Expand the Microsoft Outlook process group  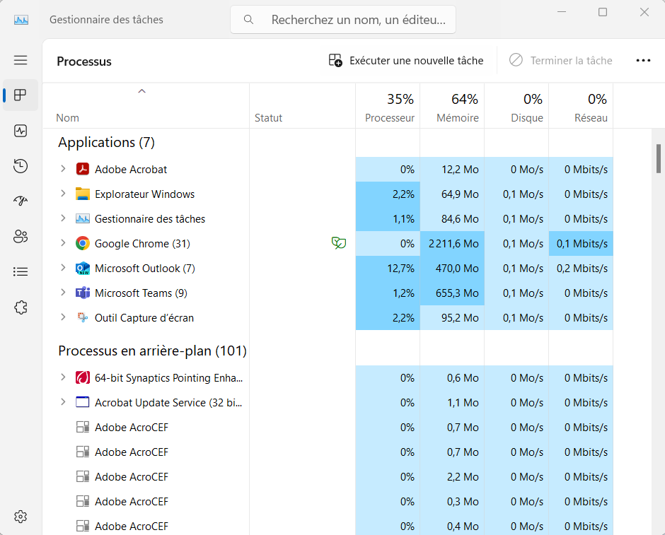[63, 268]
